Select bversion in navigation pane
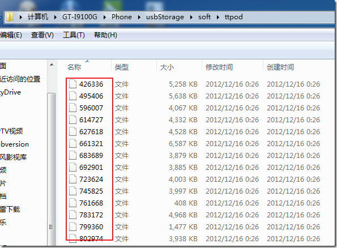337x248 pixels. [x=14, y=144]
